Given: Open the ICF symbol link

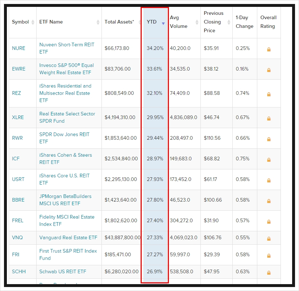Looking at the screenshot, I should point(16,159).
